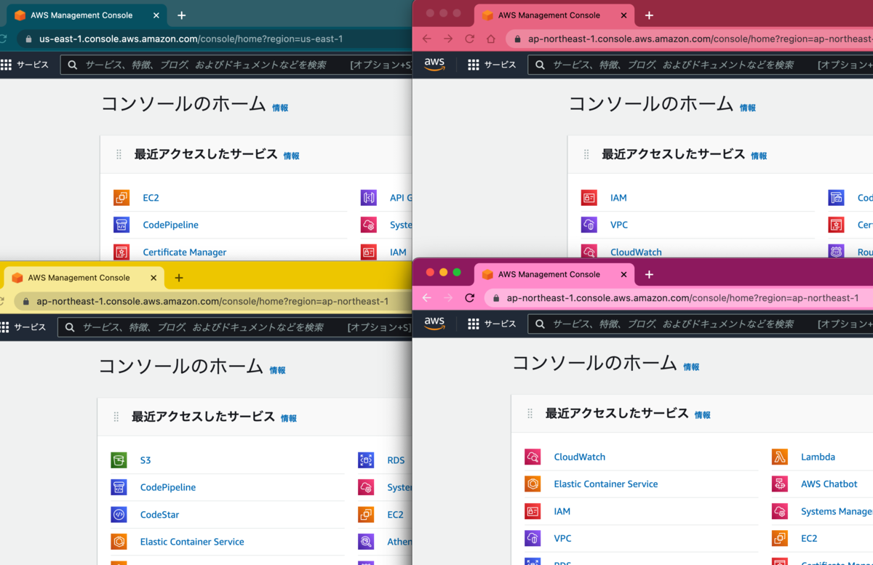Reload the page in the red window
The height and width of the screenshot is (565, 873).
point(470,39)
